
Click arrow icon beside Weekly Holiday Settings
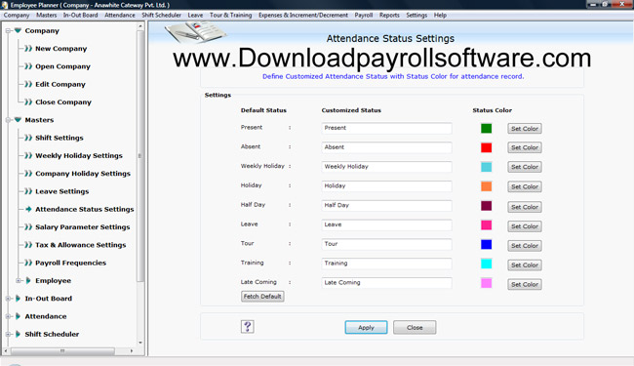coord(28,156)
